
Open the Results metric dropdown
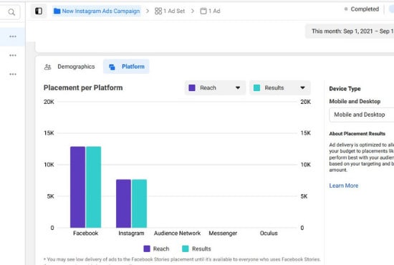[280, 88]
